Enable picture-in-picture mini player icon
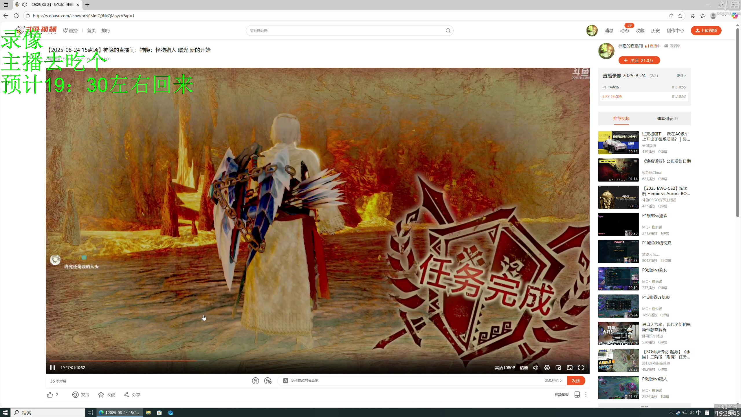This screenshot has width=741, height=417. coord(558,367)
